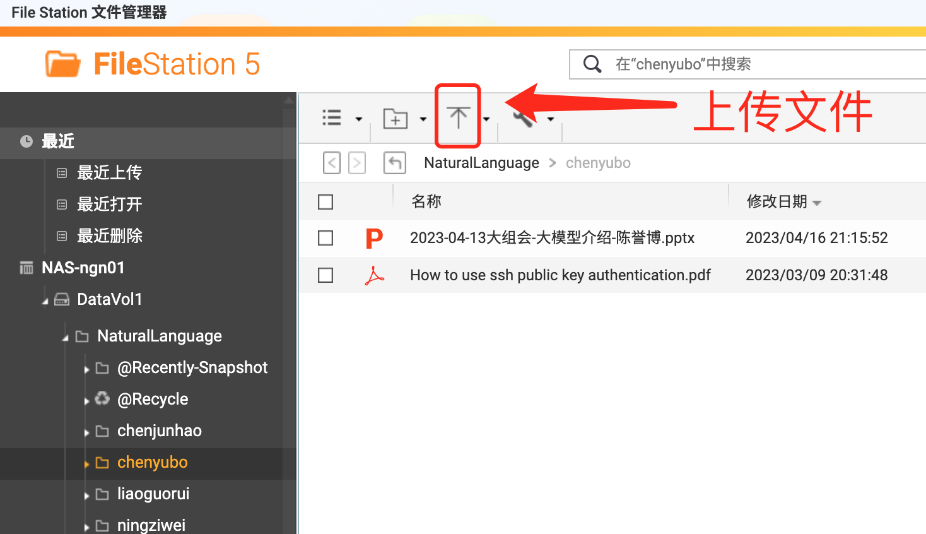Focus the 在"chenyubo"中搜索 search field

tap(747, 64)
